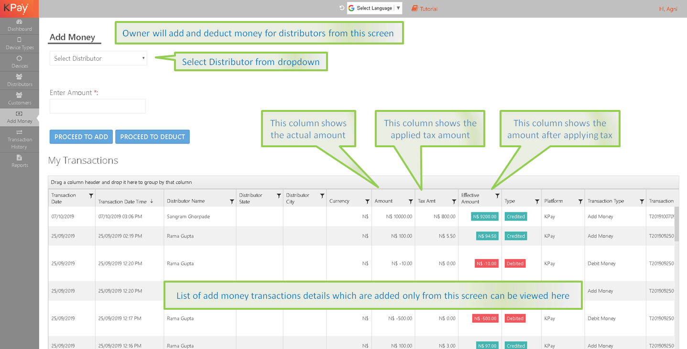Expand the Select Distributor dropdown
Image resolution: width=687 pixels, height=349 pixels.
tap(98, 58)
